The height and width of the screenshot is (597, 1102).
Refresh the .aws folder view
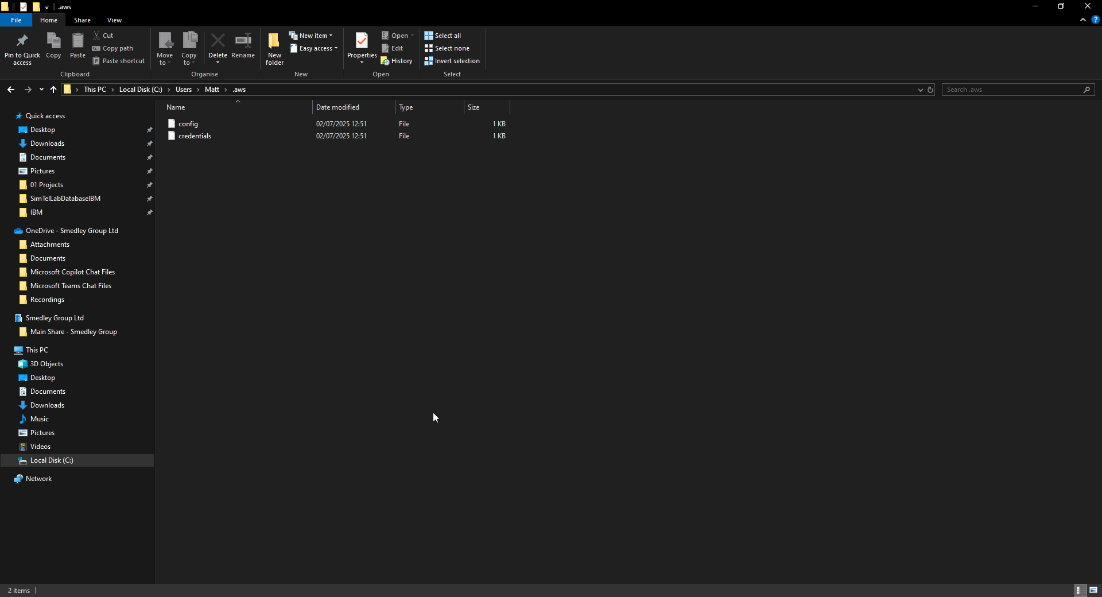[930, 90]
